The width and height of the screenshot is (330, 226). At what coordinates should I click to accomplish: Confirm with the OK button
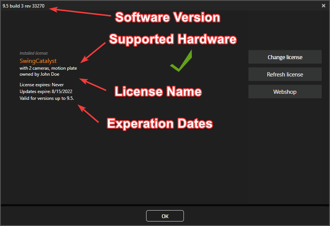point(165,216)
